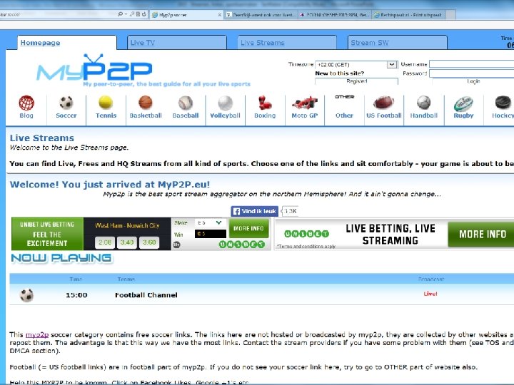This screenshot has width=514, height=385.
Task: Click the 3.60 odds button
Action: coord(149,242)
